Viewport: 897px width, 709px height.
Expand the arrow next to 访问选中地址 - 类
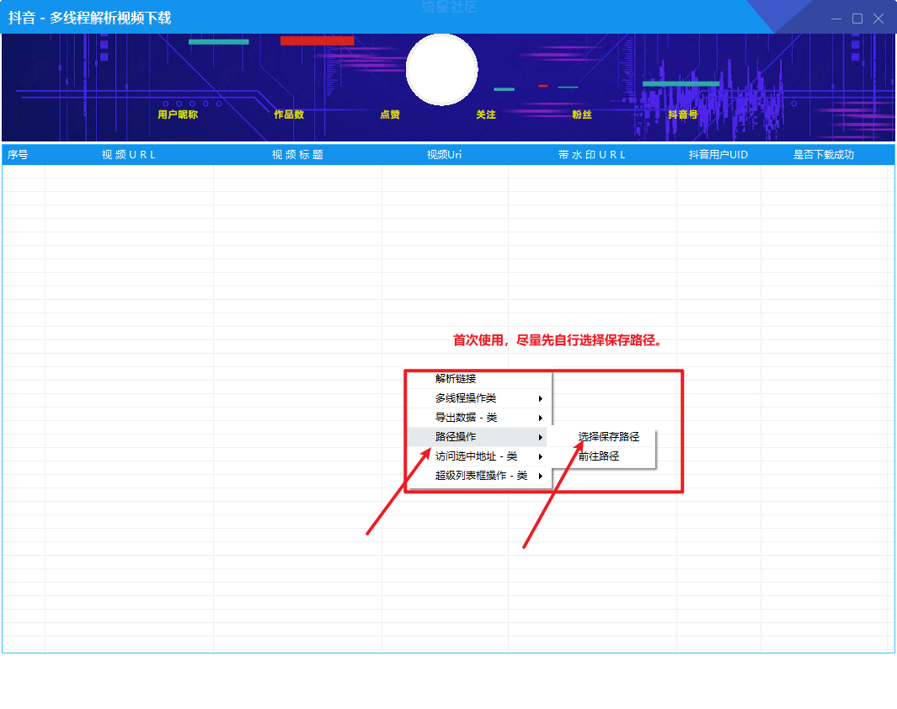540,457
